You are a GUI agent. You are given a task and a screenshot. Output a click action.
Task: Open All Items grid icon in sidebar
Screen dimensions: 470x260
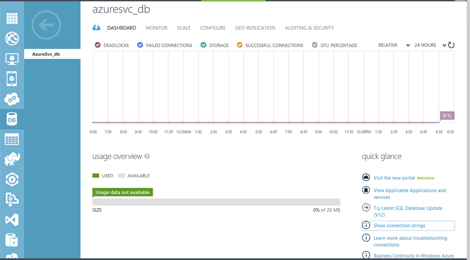point(12,18)
